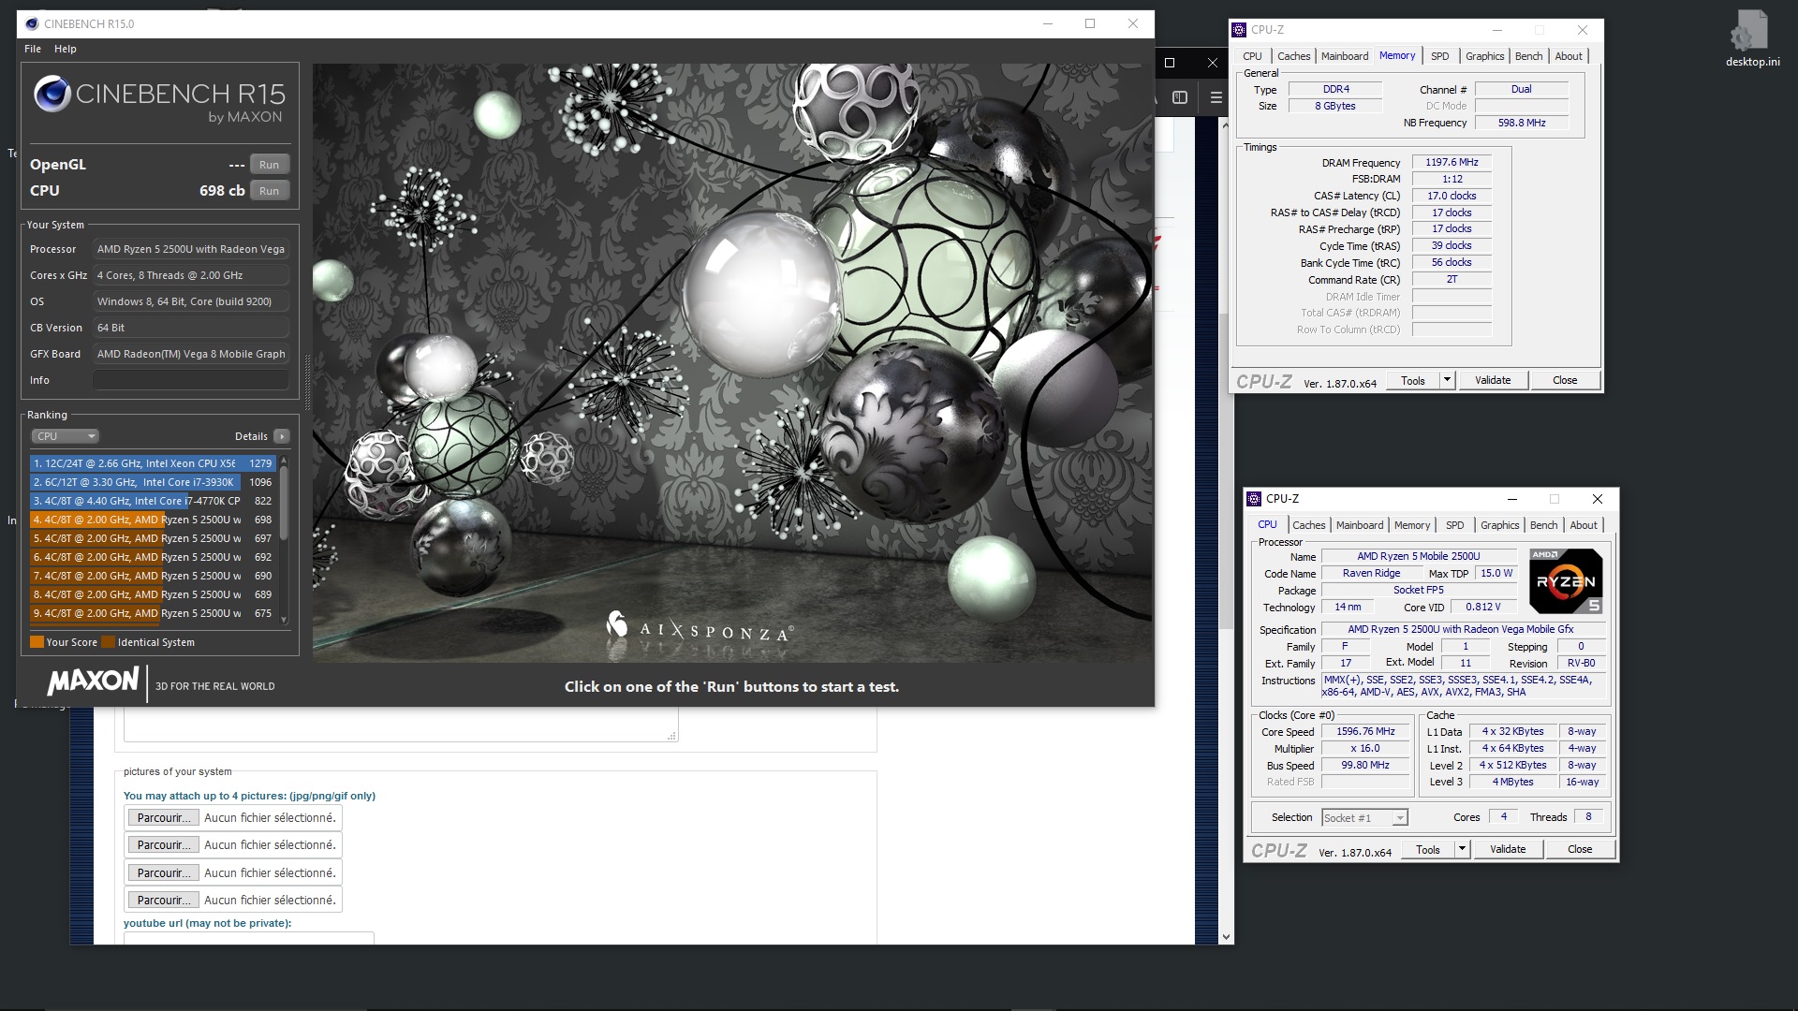Select ranking entry 2 Core i7-3930K

tap(153, 482)
